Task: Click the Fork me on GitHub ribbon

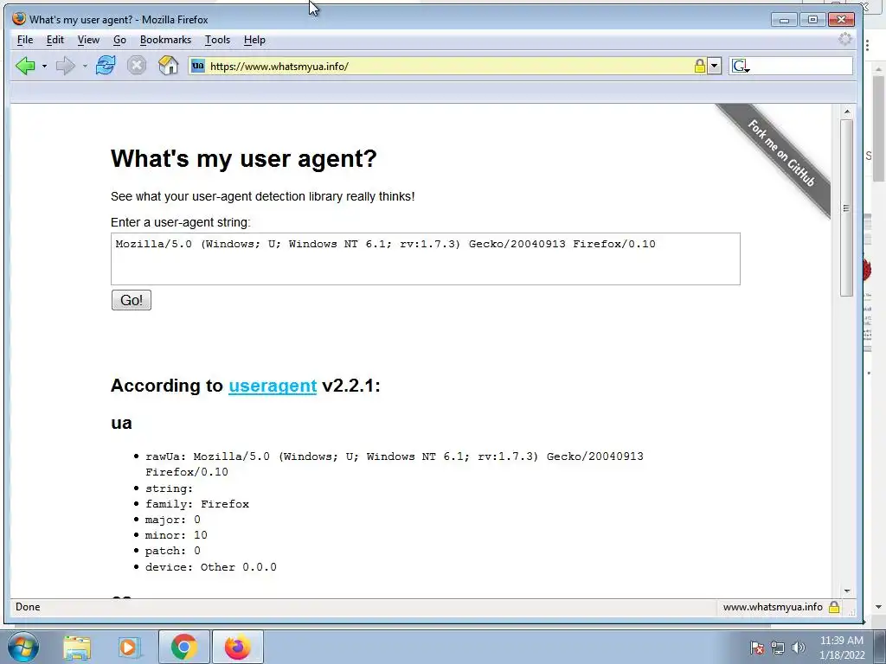Action: pos(781,152)
